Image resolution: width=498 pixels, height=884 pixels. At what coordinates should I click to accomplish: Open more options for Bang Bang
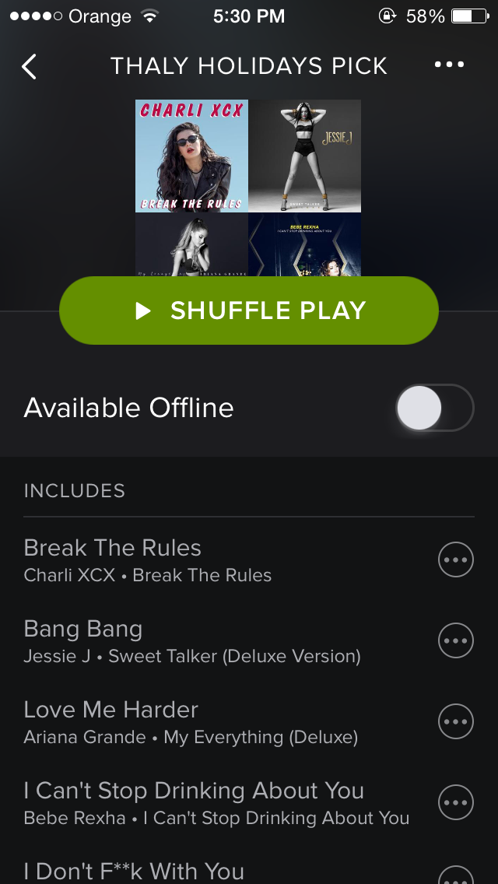click(456, 640)
